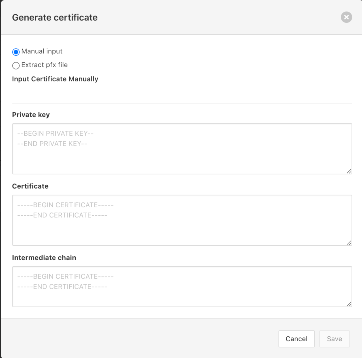Click the 'Intermediate chain' field label
This screenshot has height=358, width=362.
tap(44, 258)
